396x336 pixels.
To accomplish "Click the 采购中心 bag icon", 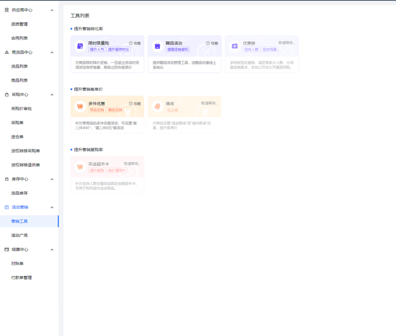I will click(7, 95).
